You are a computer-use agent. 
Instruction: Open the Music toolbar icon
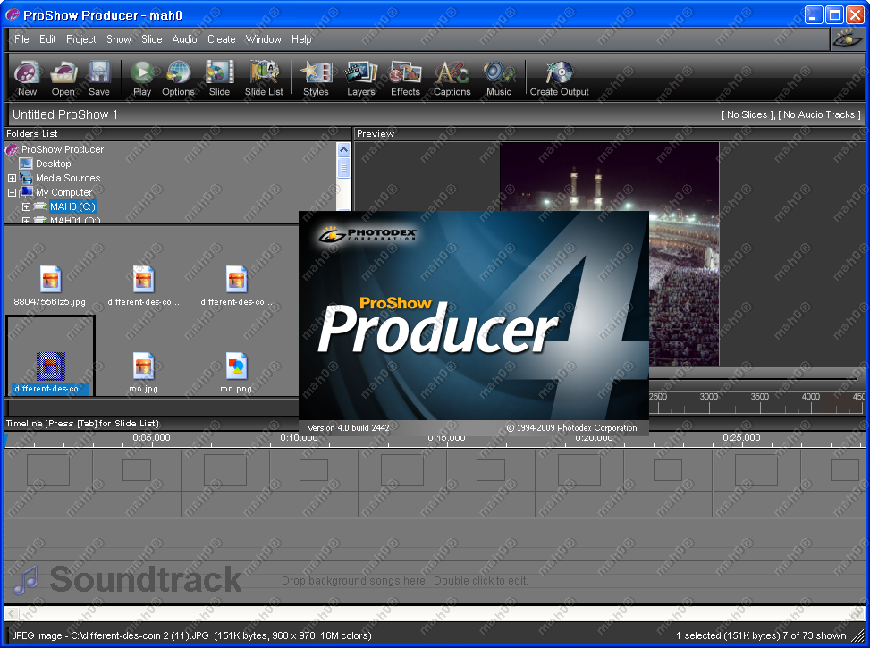tap(499, 78)
